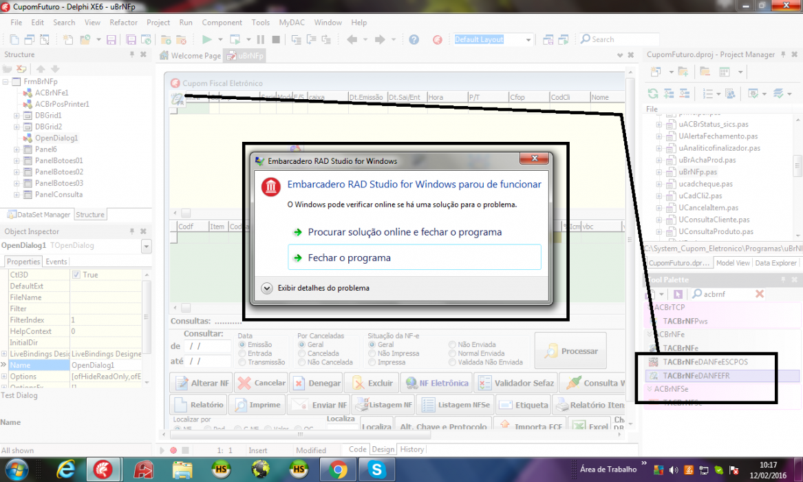Click the Project Manager Collapse all icon
Viewport: 803px width, 482px height.
coord(685,93)
